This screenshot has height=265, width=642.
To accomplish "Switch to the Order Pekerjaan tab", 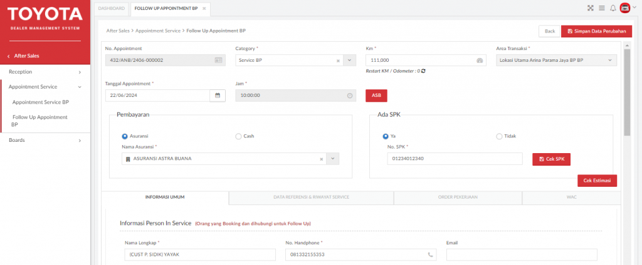I will (x=458, y=197).
